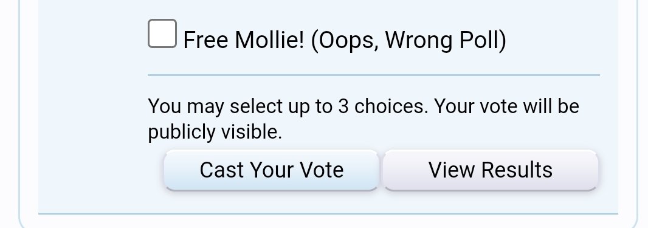648x228 pixels.
Task: Select the 'Free Mollie! (Oops, Wrong Poll)' label
Action: [345, 41]
